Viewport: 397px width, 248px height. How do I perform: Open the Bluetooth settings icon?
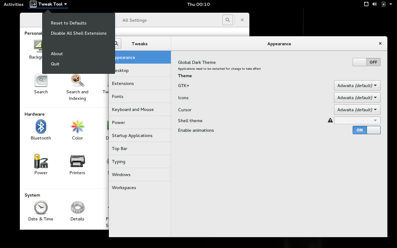pos(41,127)
